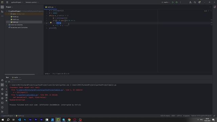The image size is (217, 122).
Task: Click the 4 spaces indent widget
Action: coord(186,116)
